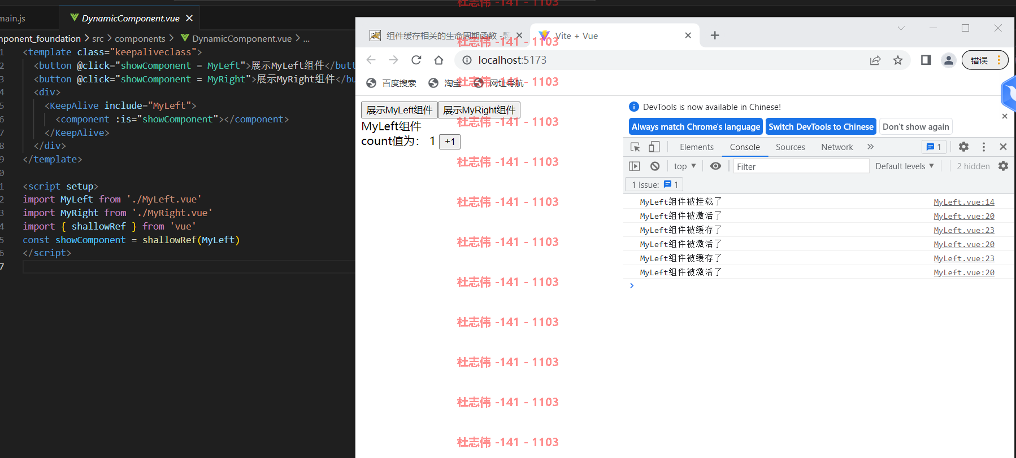This screenshot has height=458, width=1016.
Task: Open console settings gear icon
Action: pos(1004,166)
